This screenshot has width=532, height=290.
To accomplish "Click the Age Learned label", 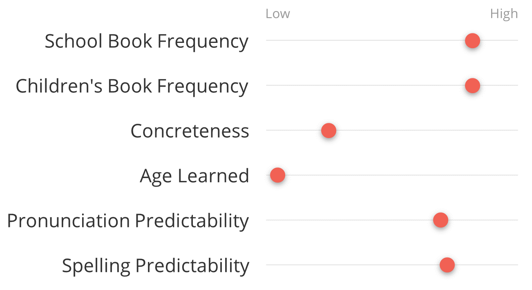I will point(194,176).
